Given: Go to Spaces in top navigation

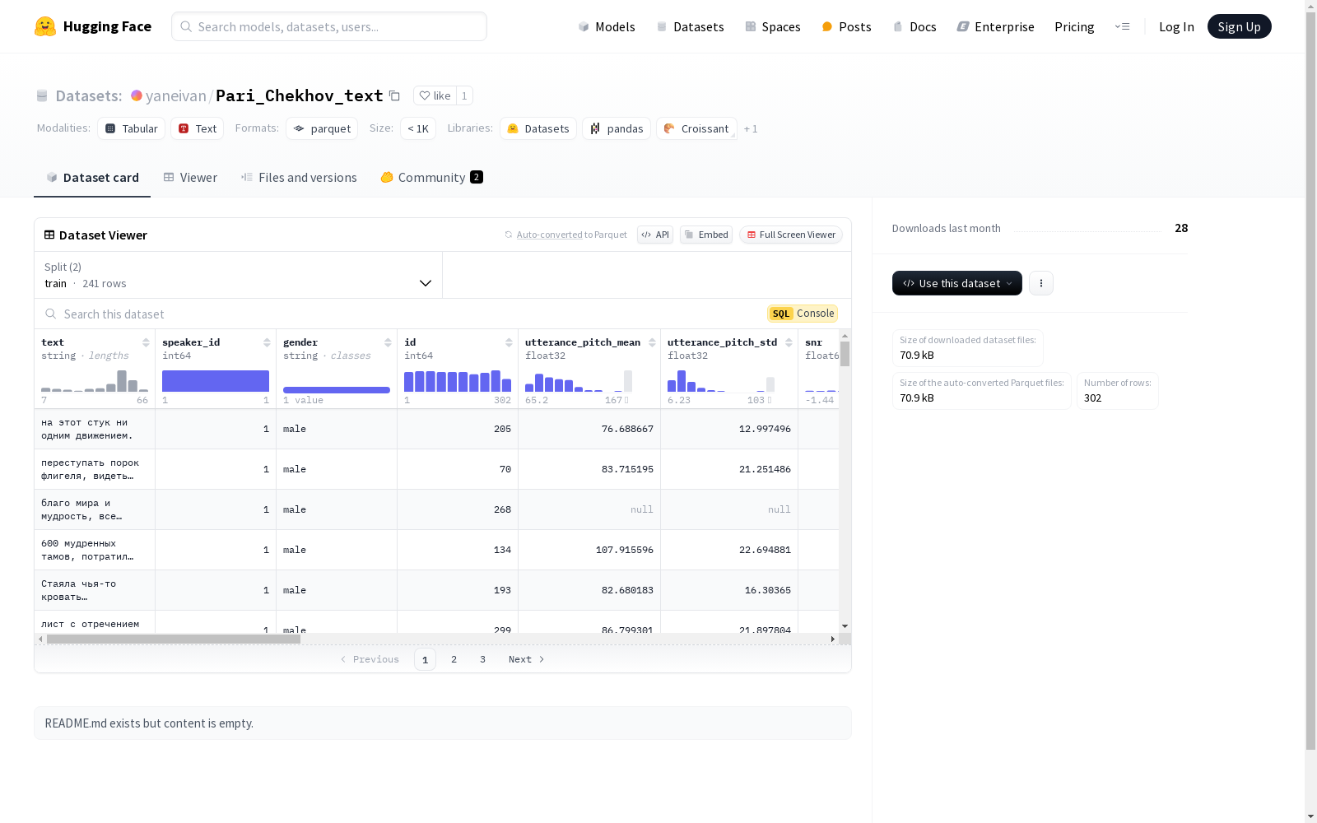Looking at the screenshot, I should pos(773,26).
